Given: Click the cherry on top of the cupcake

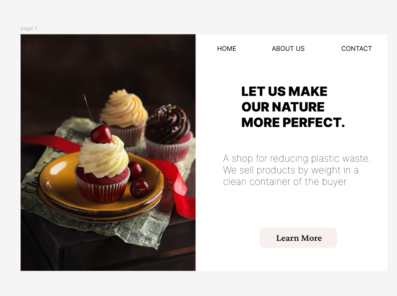Looking at the screenshot, I should click(x=101, y=134).
